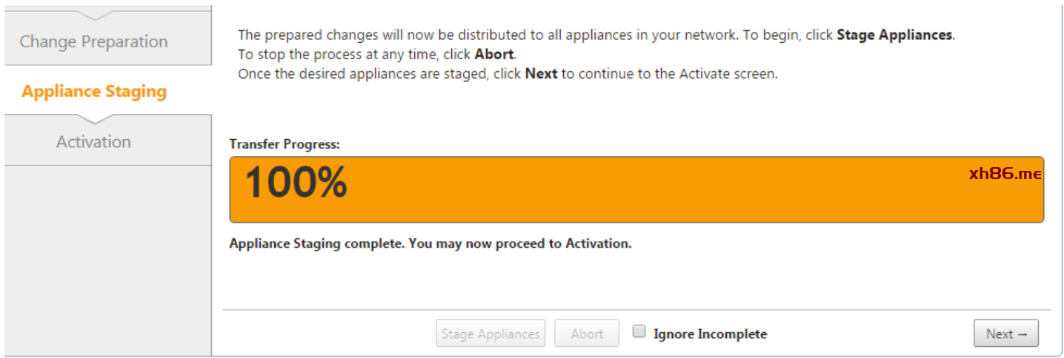Click bold Stage Appliances in the instructions
The image size is (1064, 358).
point(894,36)
